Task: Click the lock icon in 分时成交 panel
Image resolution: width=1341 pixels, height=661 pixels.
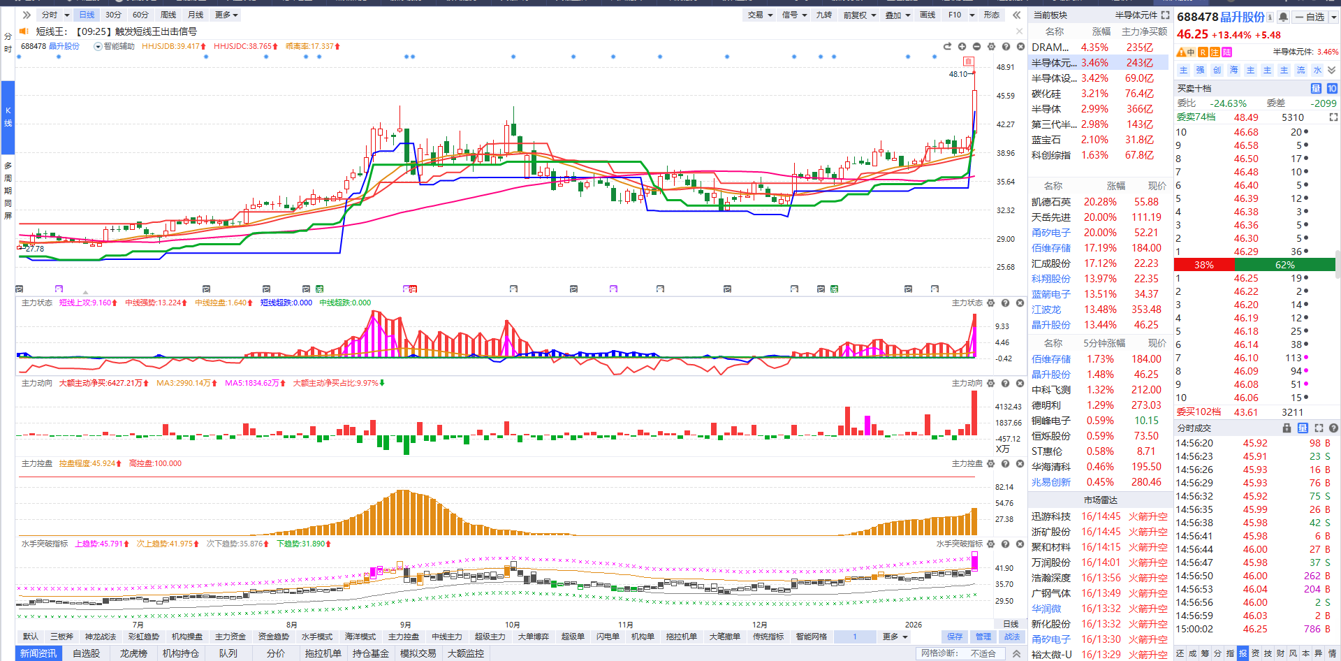Action: pyautogui.click(x=1287, y=428)
